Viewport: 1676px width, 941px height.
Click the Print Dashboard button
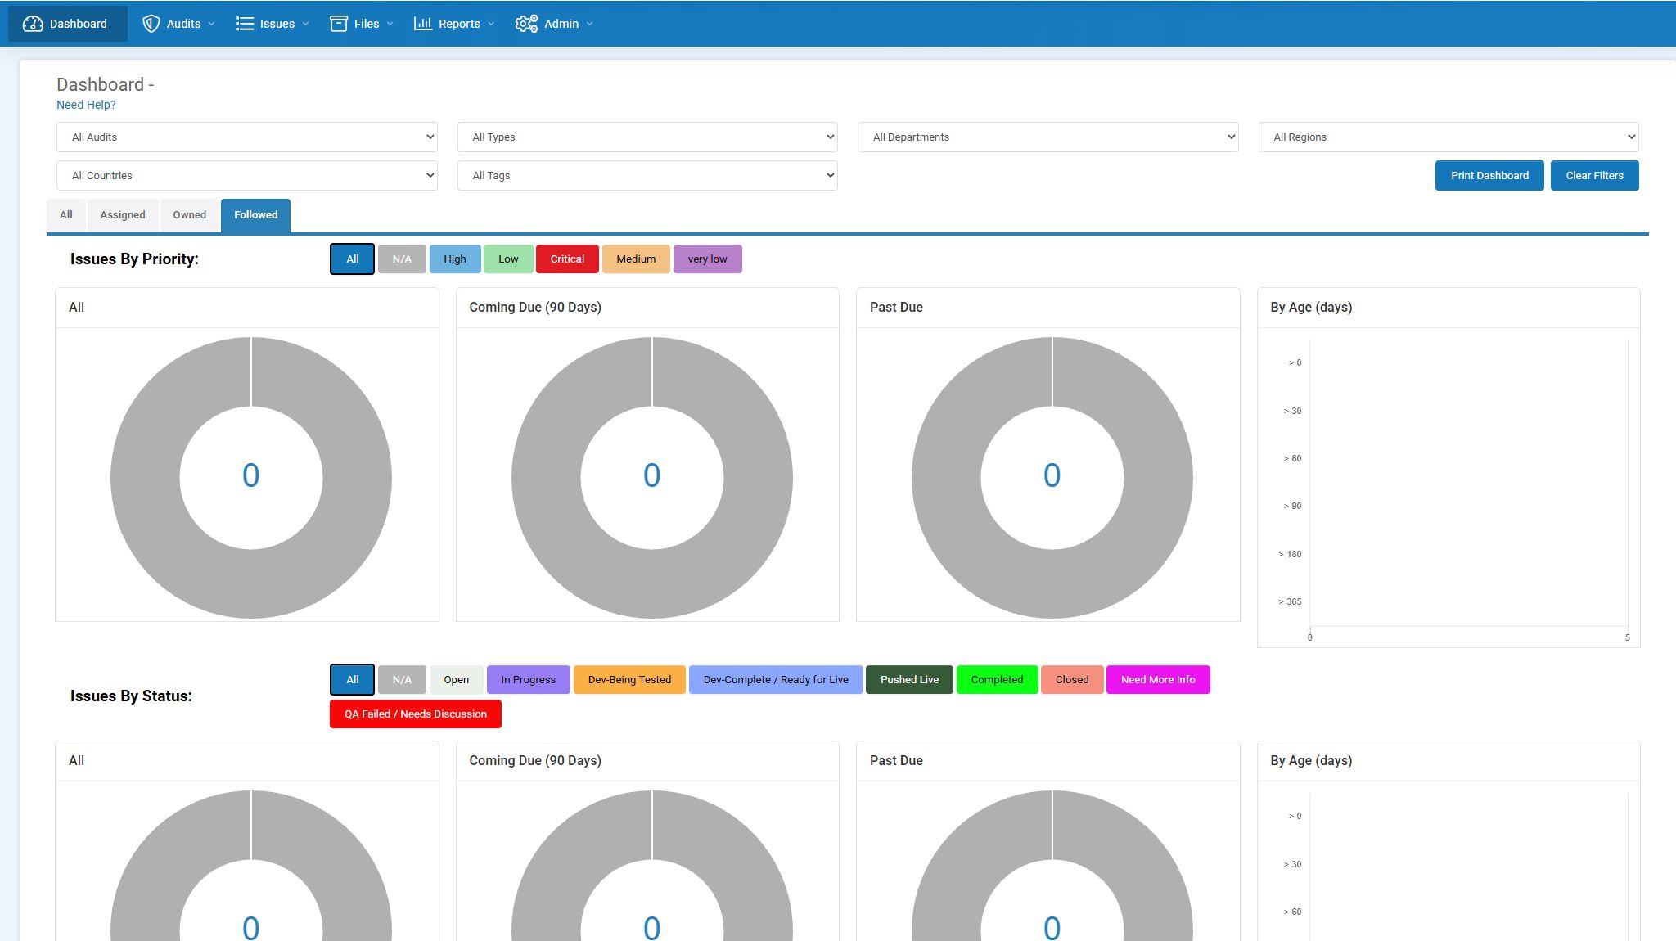(x=1489, y=175)
